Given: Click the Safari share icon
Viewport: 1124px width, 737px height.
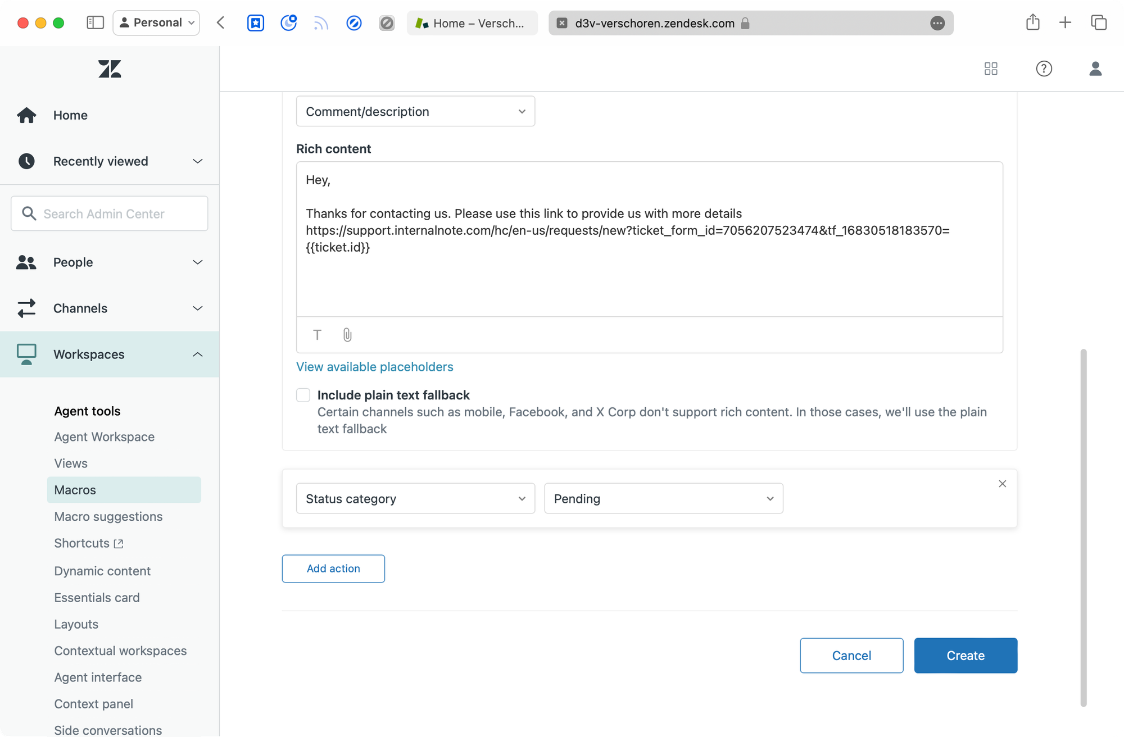Looking at the screenshot, I should [1032, 23].
